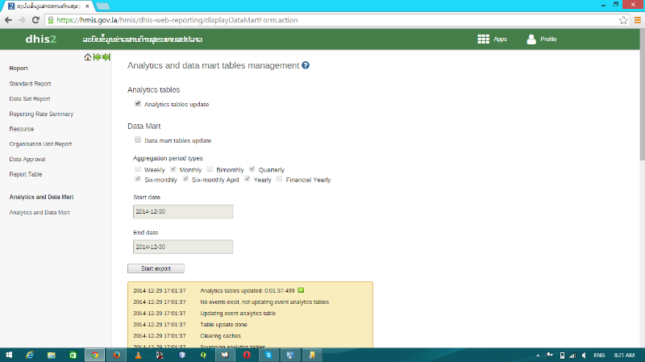Image resolution: width=645 pixels, height=362 pixels.
Task: Open Data Set Report in sidebar
Action: pos(30,99)
